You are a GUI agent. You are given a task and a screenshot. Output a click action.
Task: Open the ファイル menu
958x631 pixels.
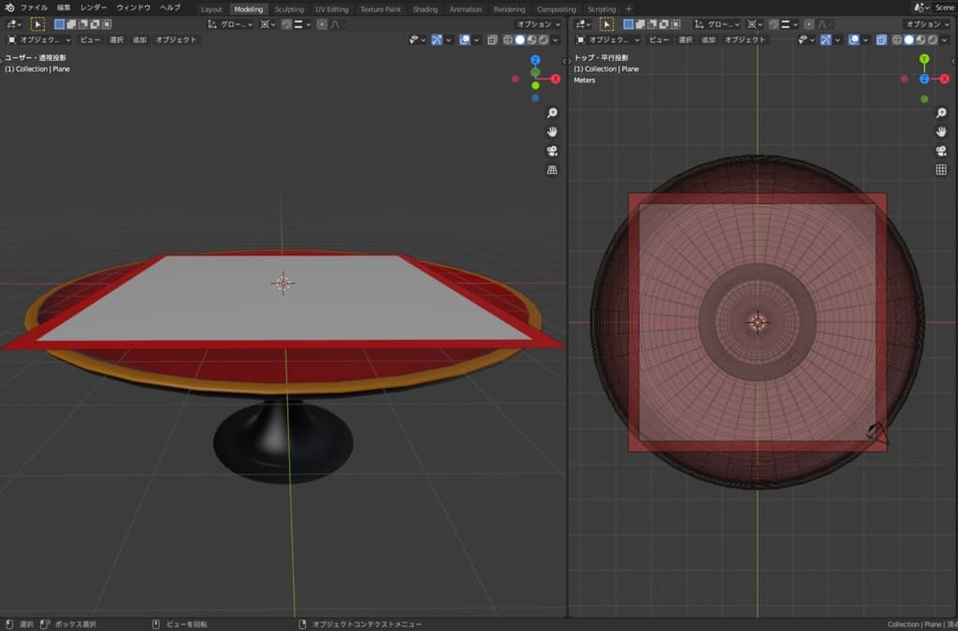pos(34,7)
